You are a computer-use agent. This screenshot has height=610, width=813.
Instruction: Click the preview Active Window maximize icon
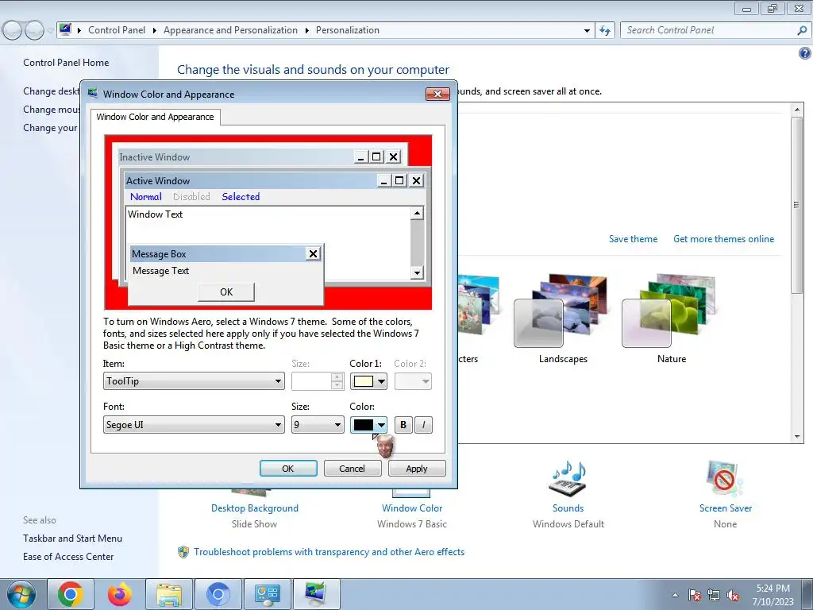click(x=399, y=180)
